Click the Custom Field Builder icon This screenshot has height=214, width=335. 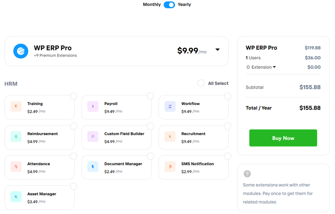point(93,136)
